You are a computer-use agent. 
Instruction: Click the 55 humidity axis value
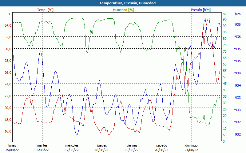[x=225, y=71]
